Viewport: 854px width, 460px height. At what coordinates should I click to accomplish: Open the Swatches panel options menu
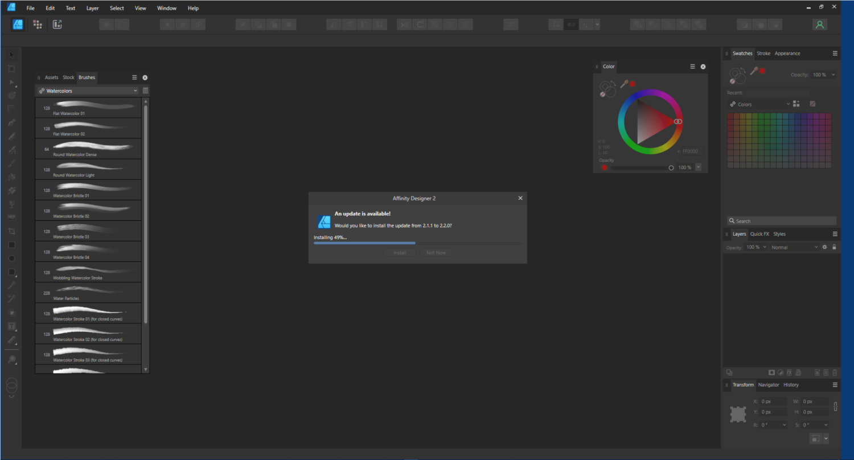tap(835, 54)
